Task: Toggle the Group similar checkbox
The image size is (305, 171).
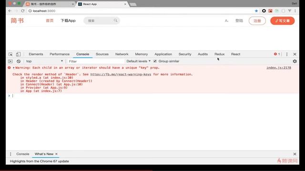Action: (x=155, y=61)
